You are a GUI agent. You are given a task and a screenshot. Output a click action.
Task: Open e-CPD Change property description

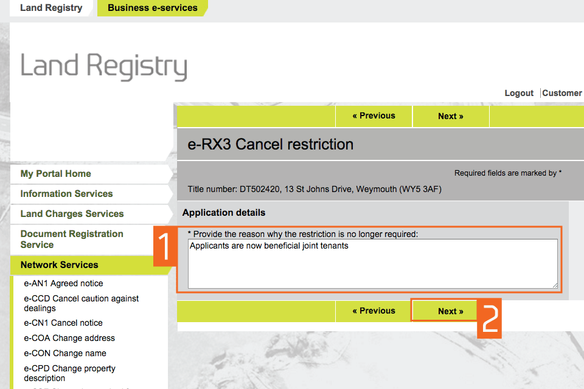point(69,373)
